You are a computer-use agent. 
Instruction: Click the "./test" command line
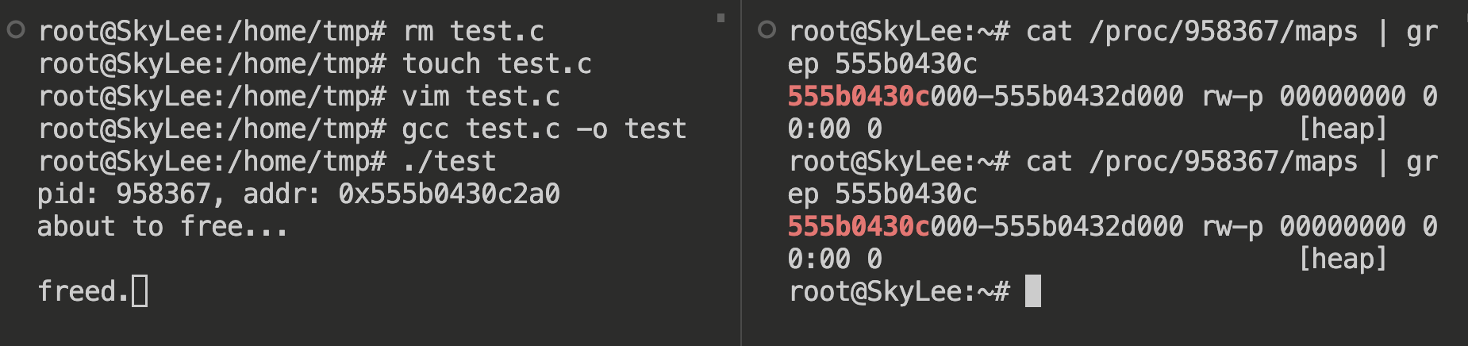click(449, 162)
